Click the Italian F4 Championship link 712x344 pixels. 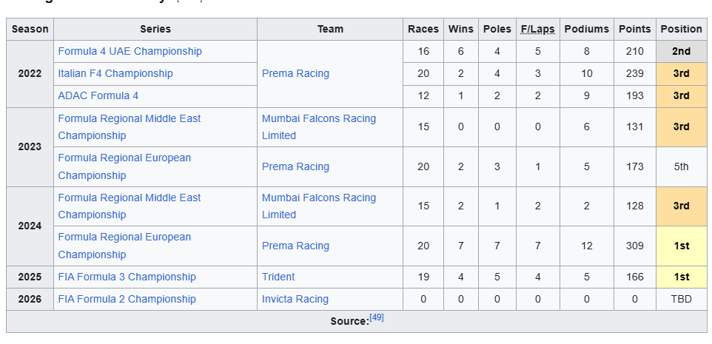[115, 73]
